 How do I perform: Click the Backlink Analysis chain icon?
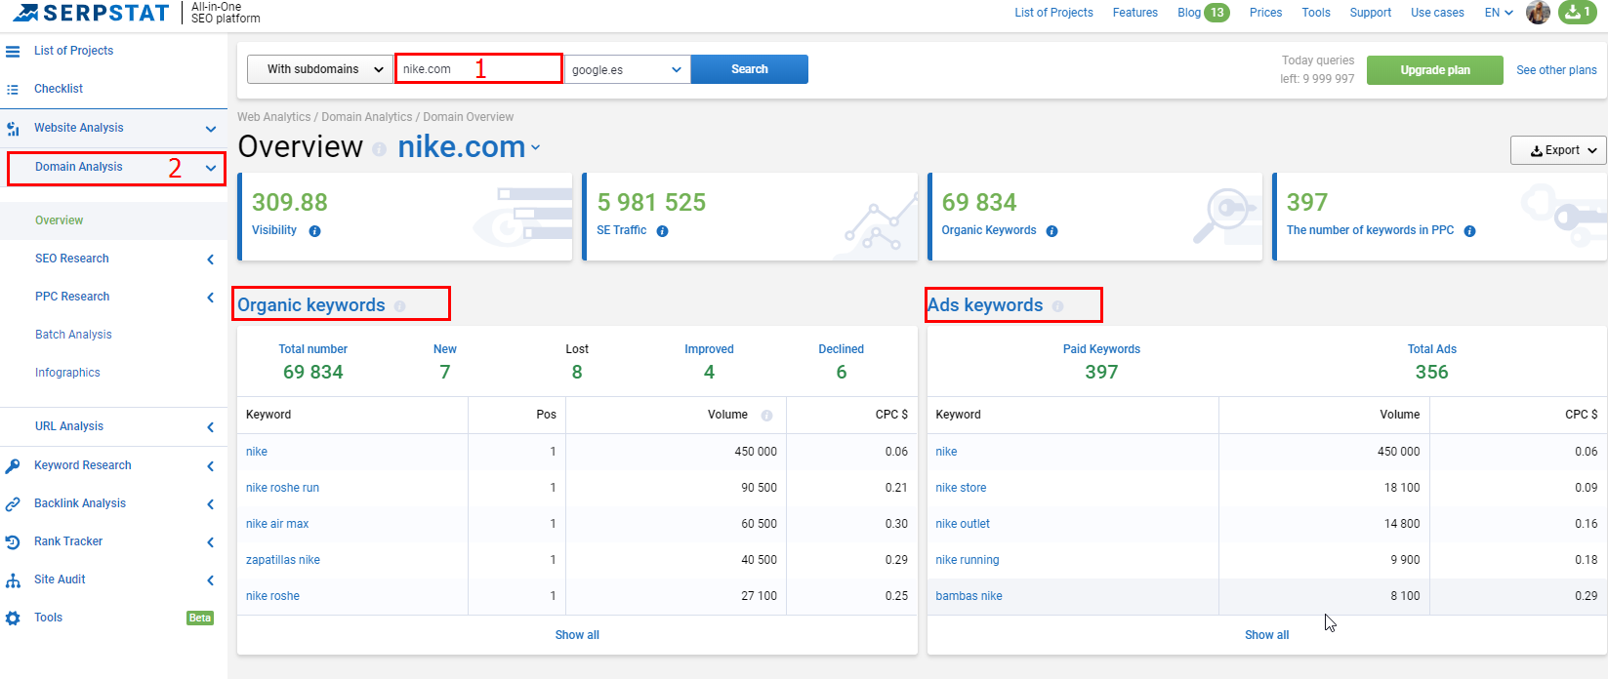pos(13,503)
